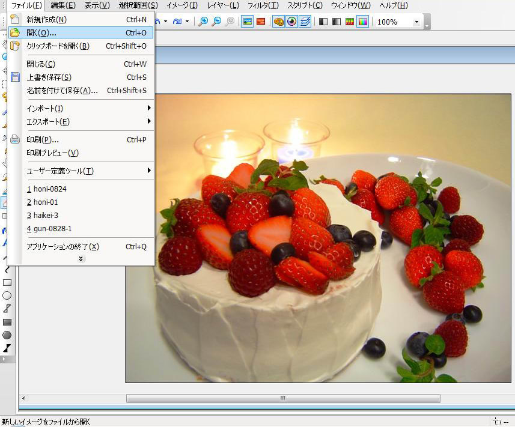Open the 100% zoom level dropdown
The height and width of the screenshot is (427, 515).
click(x=416, y=22)
